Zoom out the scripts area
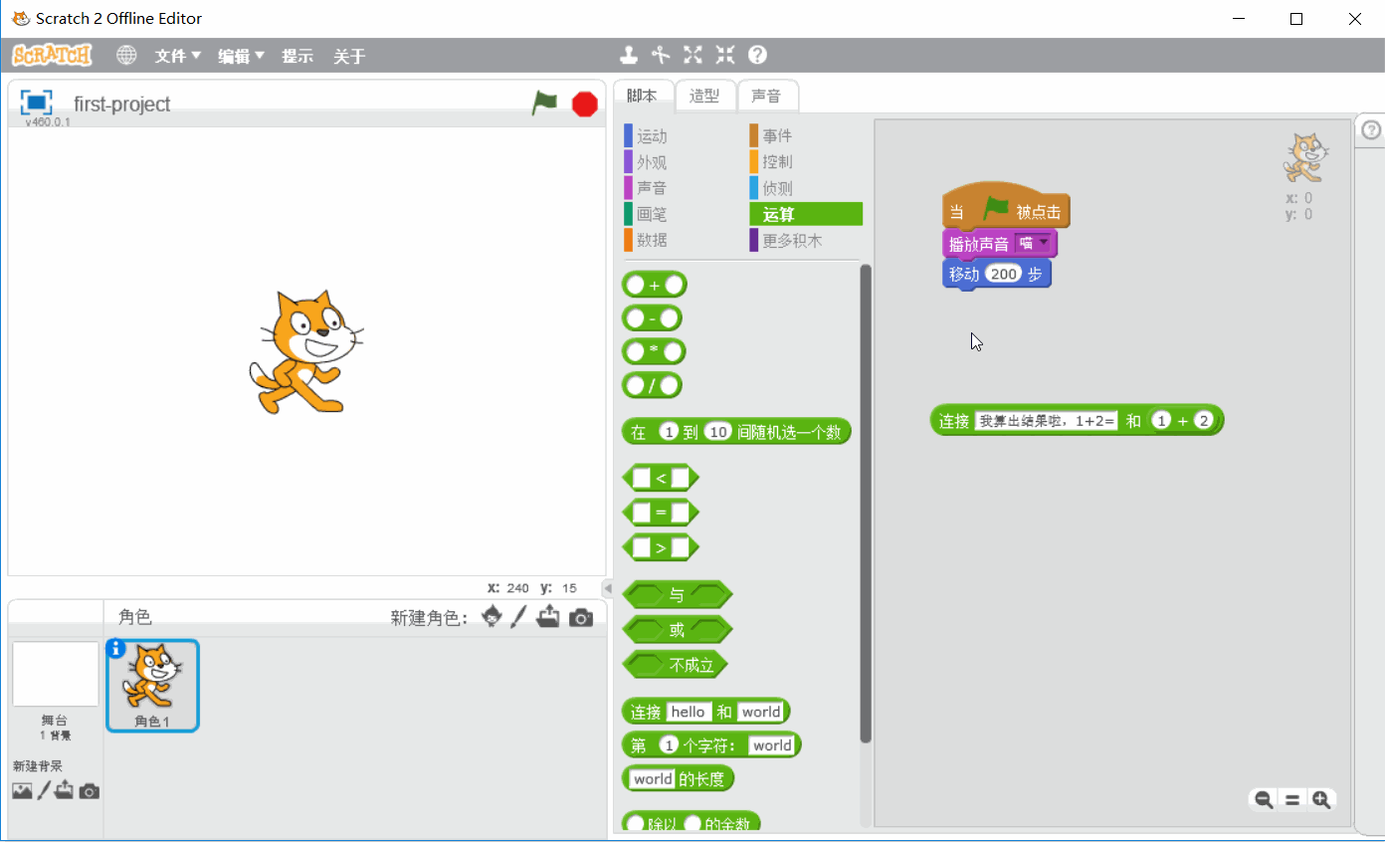The height and width of the screenshot is (842, 1385). (x=1264, y=799)
